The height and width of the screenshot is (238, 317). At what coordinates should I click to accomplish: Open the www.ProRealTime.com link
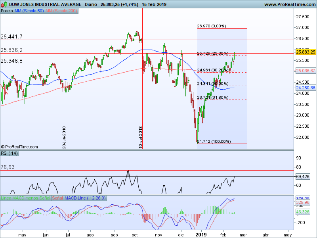click(x=290, y=4)
